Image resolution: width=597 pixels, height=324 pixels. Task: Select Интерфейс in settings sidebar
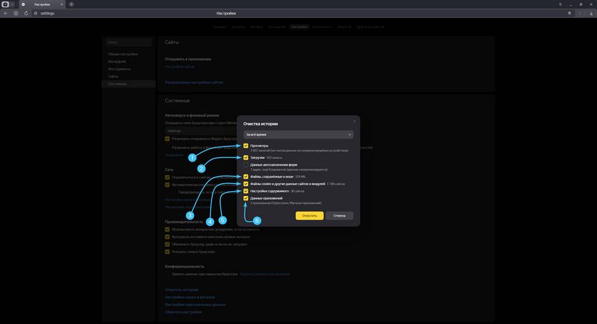point(117,61)
